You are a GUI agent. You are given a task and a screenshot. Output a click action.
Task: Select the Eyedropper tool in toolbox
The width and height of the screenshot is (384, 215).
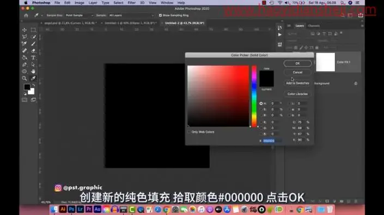(33, 78)
